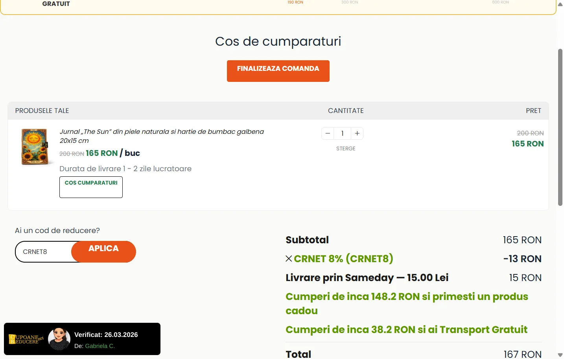Open The Sun journal product thumbnail
The image size is (564, 359).
pos(35,146)
